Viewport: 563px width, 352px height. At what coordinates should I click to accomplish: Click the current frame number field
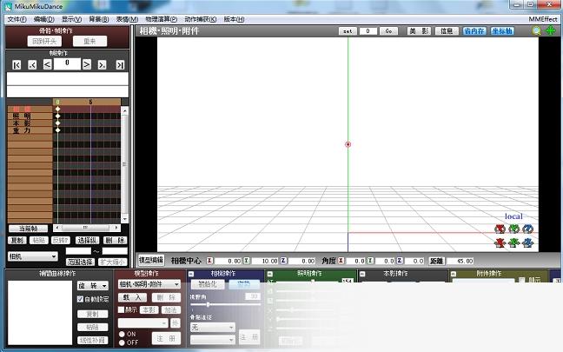67,64
